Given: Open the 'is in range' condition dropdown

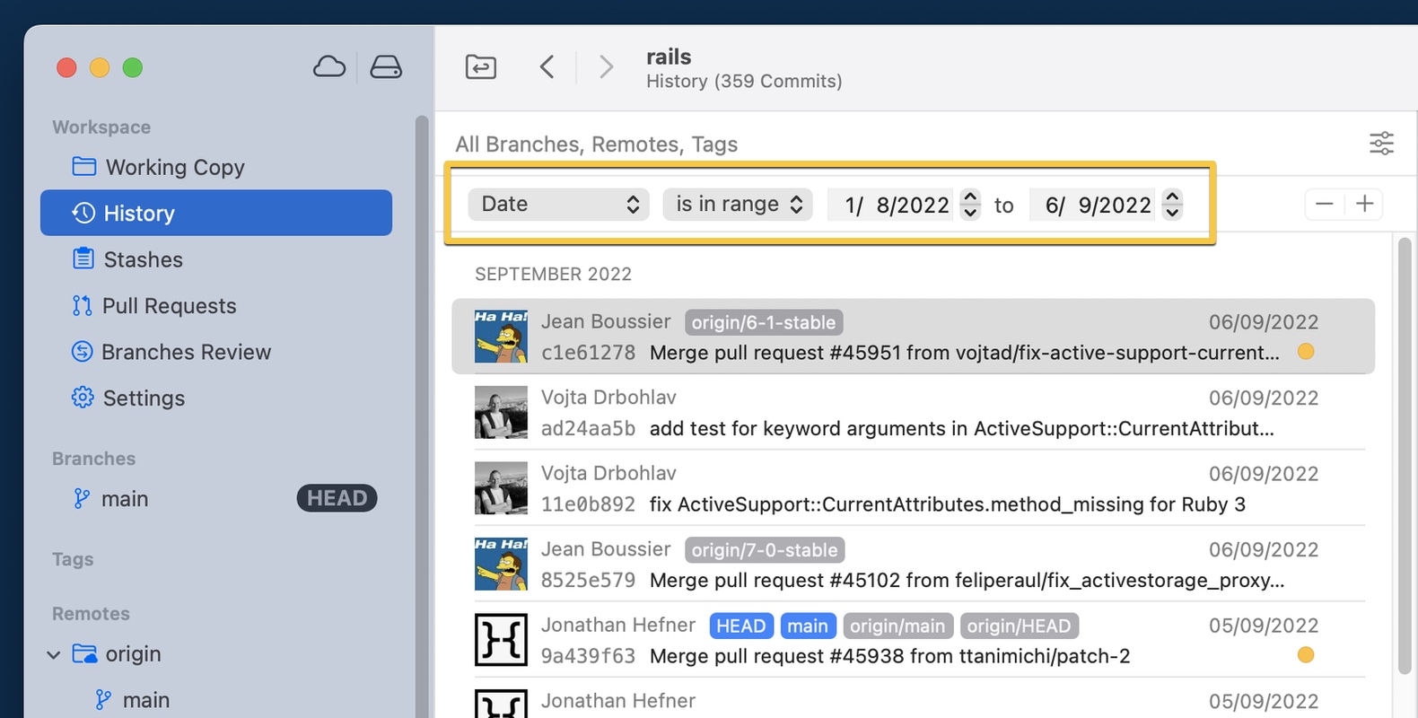Looking at the screenshot, I should [x=738, y=205].
